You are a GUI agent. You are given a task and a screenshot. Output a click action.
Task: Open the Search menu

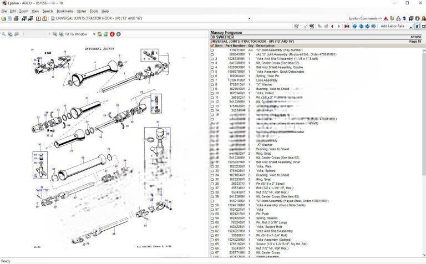click(48, 11)
